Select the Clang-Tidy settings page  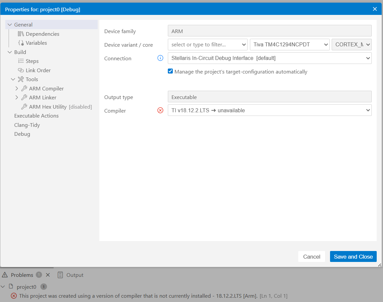pyautogui.click(x=27, y=125)
